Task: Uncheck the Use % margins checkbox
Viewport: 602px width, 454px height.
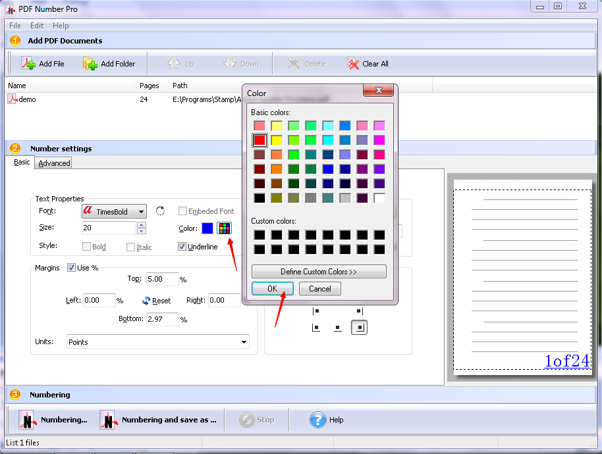Action: [71, 268]
